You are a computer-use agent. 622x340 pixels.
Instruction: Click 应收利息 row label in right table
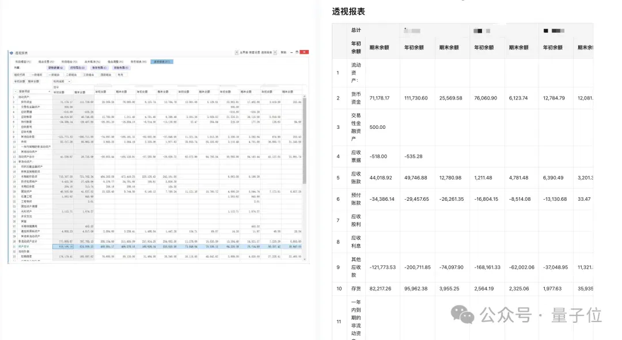click(x=356, y=242)
